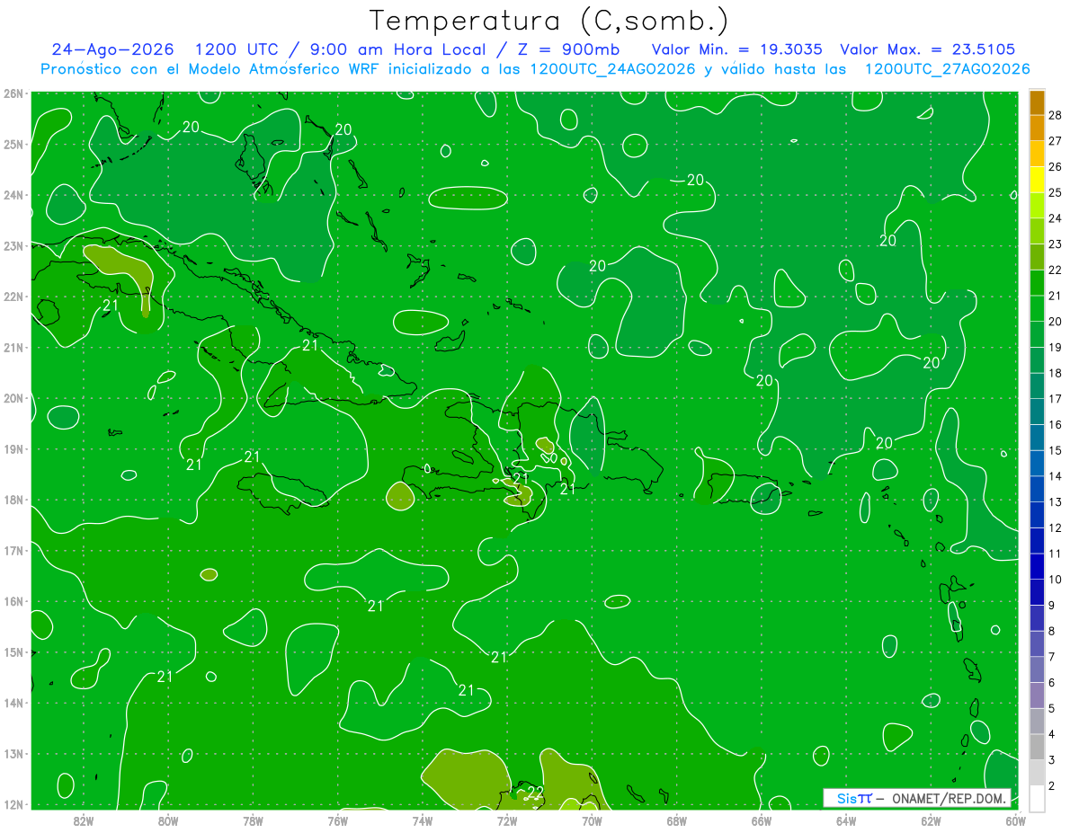1079x833 pixels.
Task: Pick the green swatch between 20 and 21
Action: click(1037, 308)
